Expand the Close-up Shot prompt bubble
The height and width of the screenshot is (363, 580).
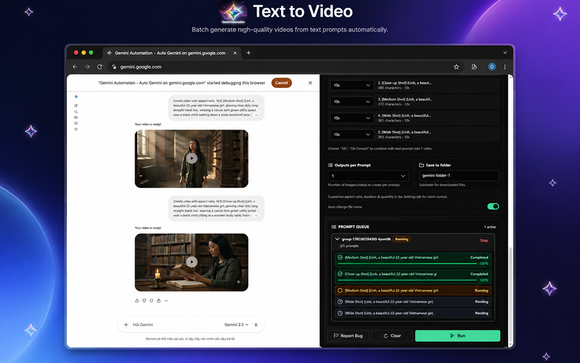(256, 216)
